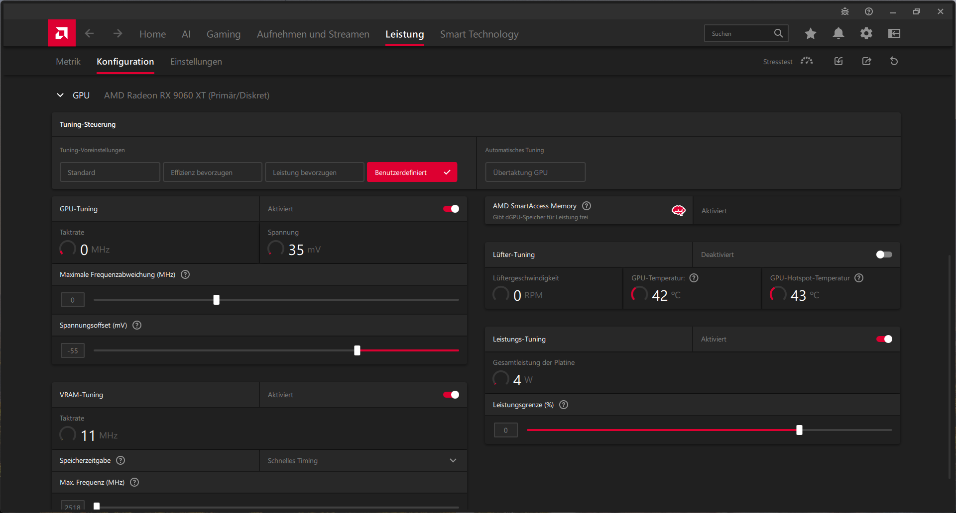The height and width of the screenshot is (513, 956).
Task: Collapse the GPU section chevron
Action: 60,95
